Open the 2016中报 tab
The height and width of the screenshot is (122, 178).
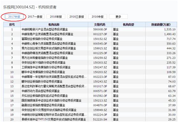click(98, 17)
